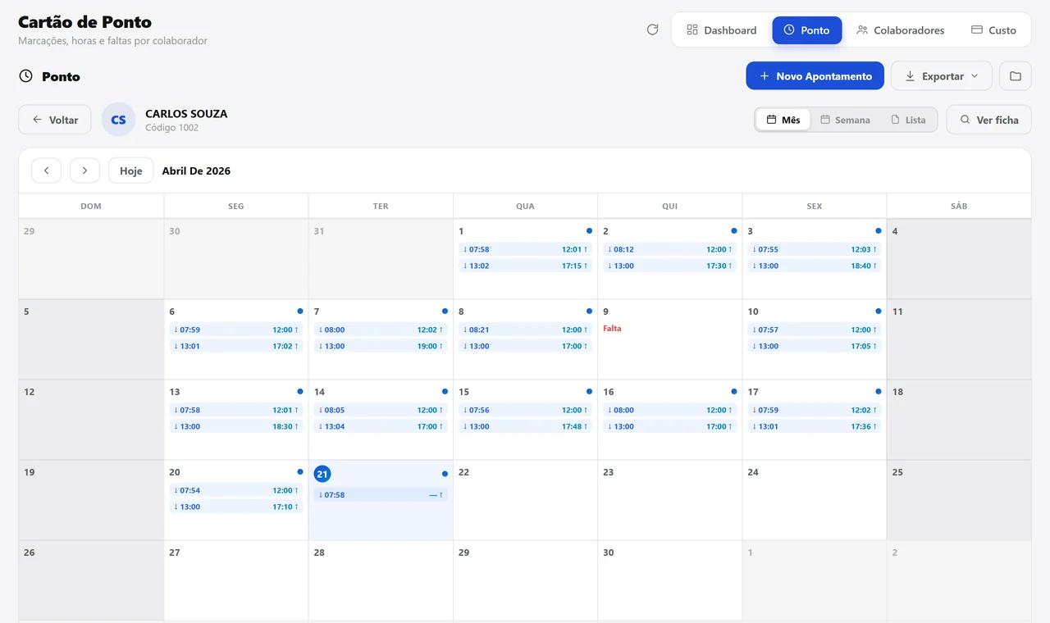Screen dimensions: 1050x623
Task: Select the 13:00 to 19:00 entry on day 7
Action: [381, 346]
